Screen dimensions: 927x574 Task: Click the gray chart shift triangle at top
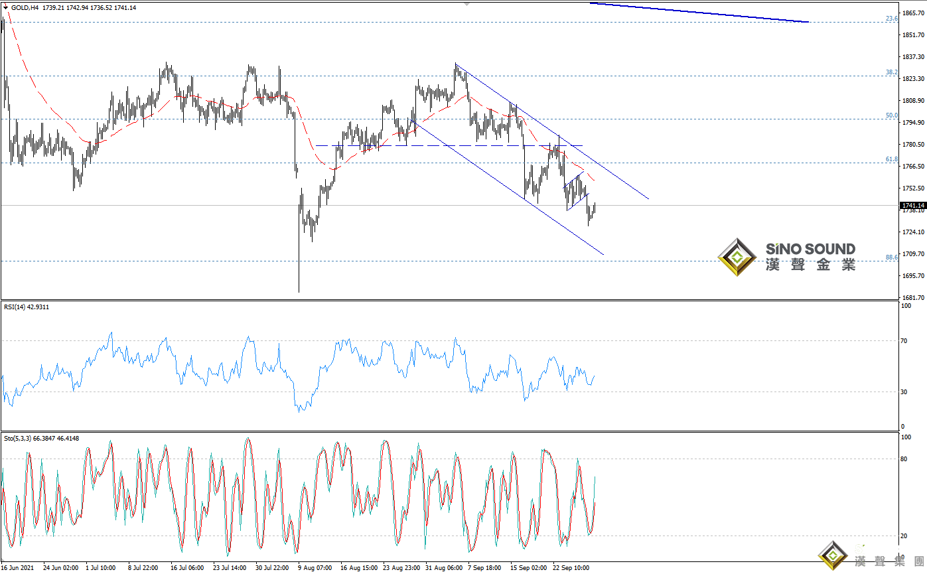[x=467, y=4]
